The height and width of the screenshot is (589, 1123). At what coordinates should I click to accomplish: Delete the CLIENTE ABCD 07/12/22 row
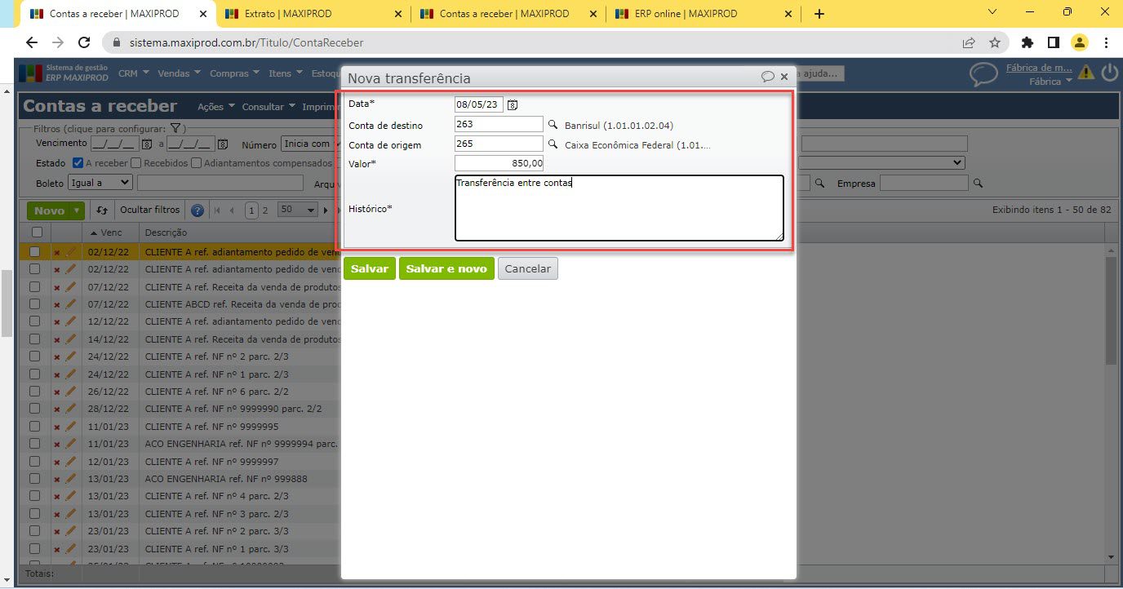(x=56, y=304)
